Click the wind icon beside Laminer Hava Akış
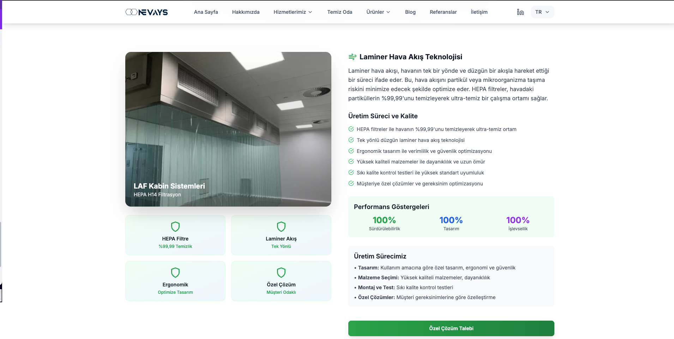This screenshot has height=339, width=674. pyautogui.click(x=352, y=57)
